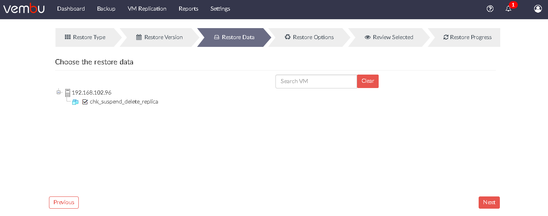Open the Settings menu
548x216 pixels.
coord(220,9)
